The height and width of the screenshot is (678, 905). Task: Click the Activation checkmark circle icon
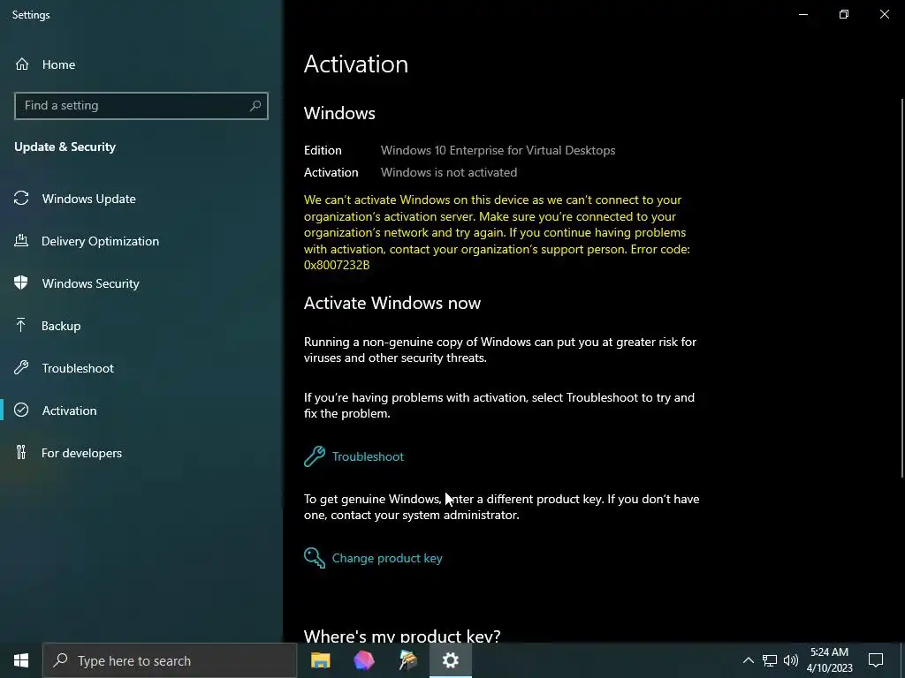tap(21, 410)
